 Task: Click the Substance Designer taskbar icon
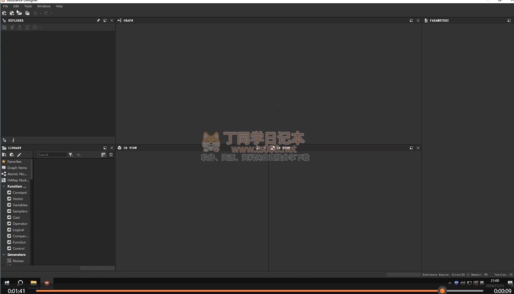point(47,283)
